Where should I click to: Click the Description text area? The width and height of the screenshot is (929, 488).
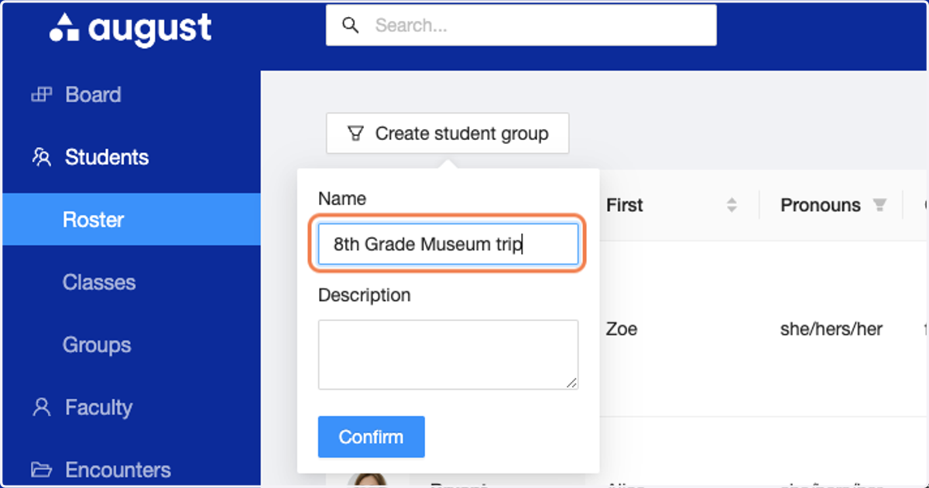[x=448, y=354]
